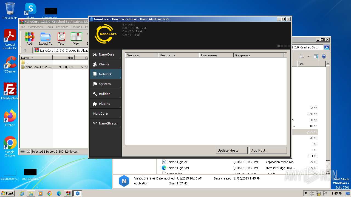Image resolution: width=351 pixels, height=197 pixels.
Task: Sort WinRAR list by Size column
Action: coord(63,58)
